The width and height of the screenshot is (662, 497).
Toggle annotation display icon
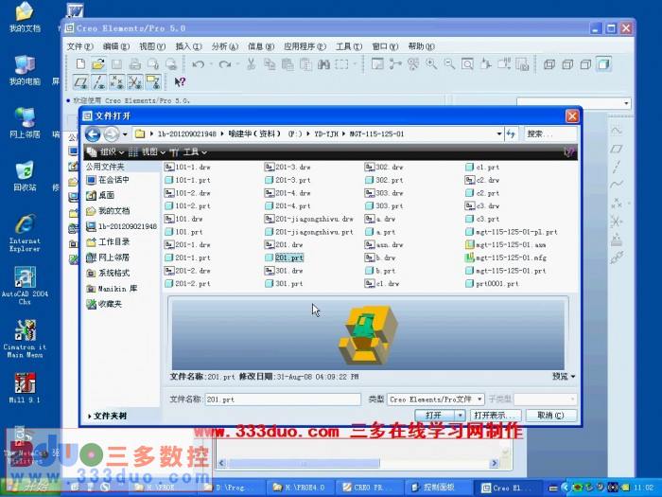point(153,82)
